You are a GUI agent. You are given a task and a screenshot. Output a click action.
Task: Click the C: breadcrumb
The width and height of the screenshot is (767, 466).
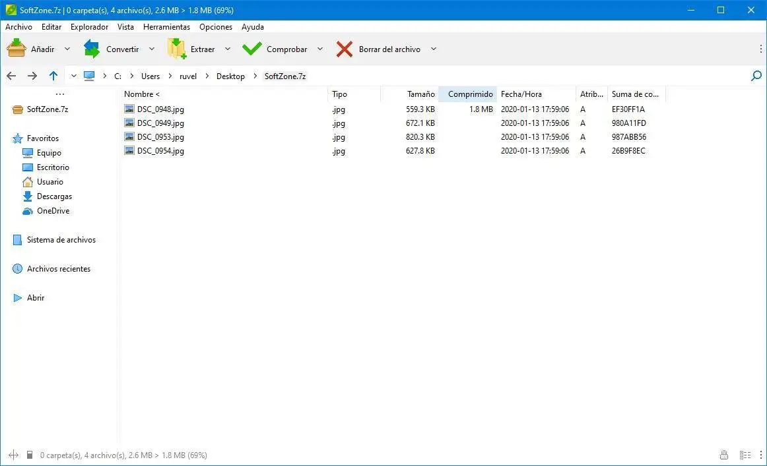(x=118, y=76)
